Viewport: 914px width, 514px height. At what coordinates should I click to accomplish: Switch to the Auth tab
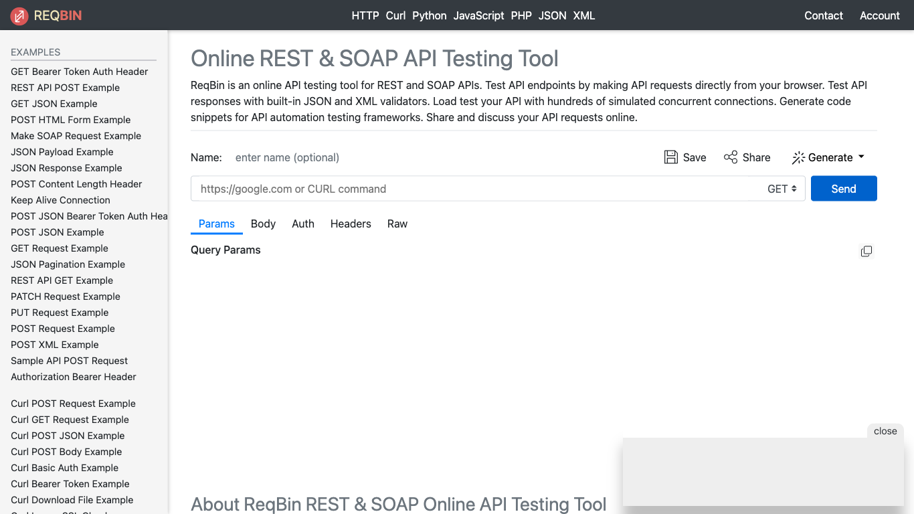(x=303, y=224)
